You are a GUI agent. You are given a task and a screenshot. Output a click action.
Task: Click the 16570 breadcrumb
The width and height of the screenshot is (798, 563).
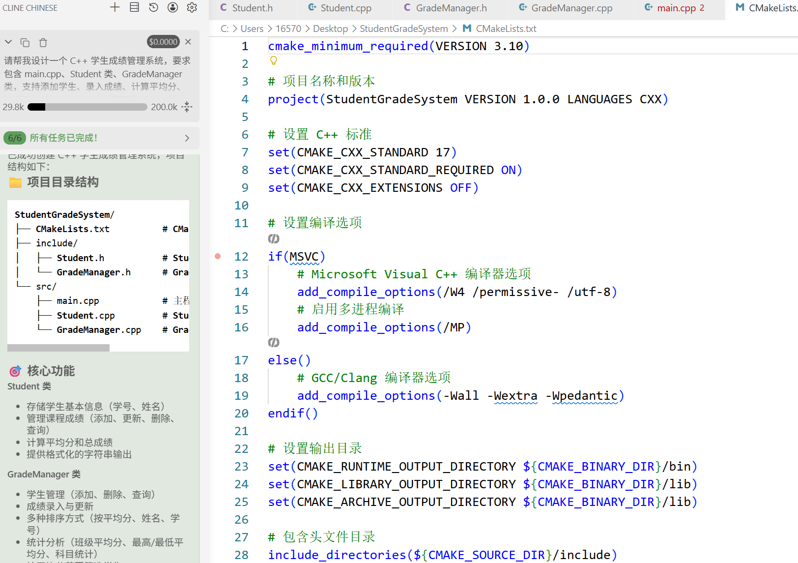288,29
